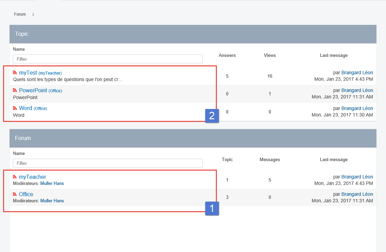Click the breadcrumb chevron after Forum
Screen dimensions: 386x252
[33, 14]
